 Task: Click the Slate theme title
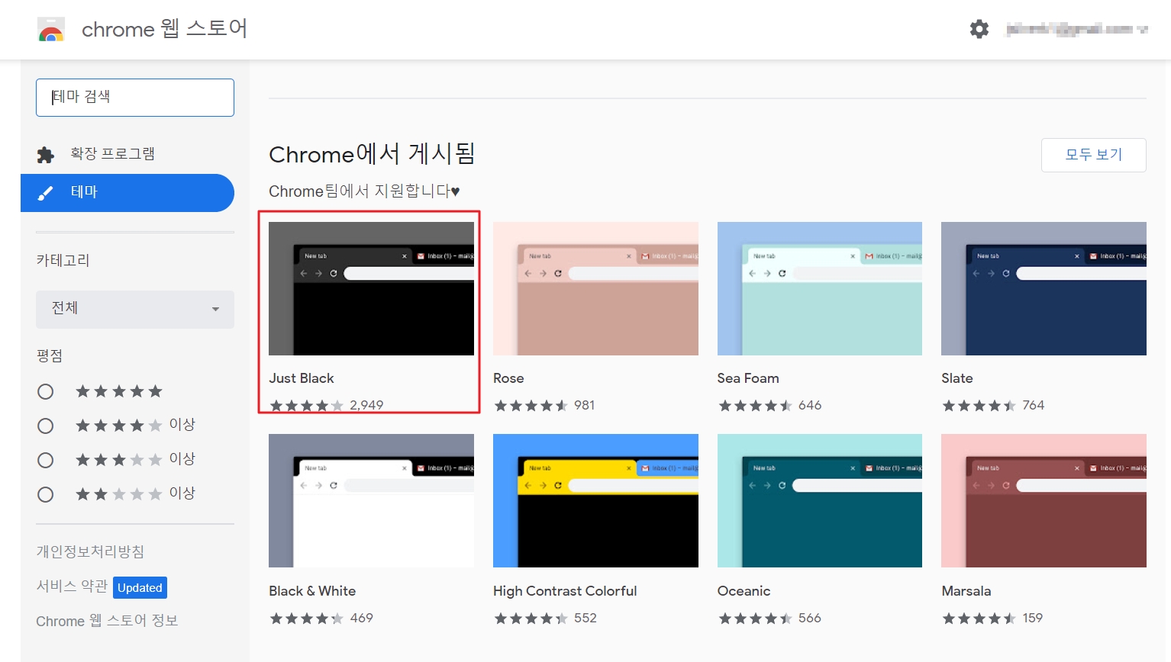coord(957,378)
